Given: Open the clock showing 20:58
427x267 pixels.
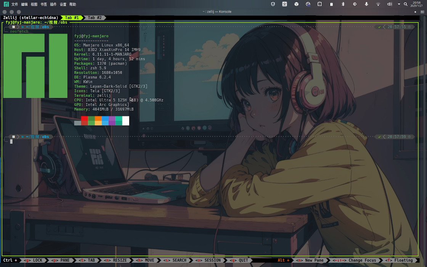Looking at the screenshot, I should [417, 4].
